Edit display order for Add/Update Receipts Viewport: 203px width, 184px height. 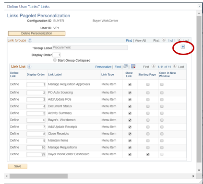[36, 127]
